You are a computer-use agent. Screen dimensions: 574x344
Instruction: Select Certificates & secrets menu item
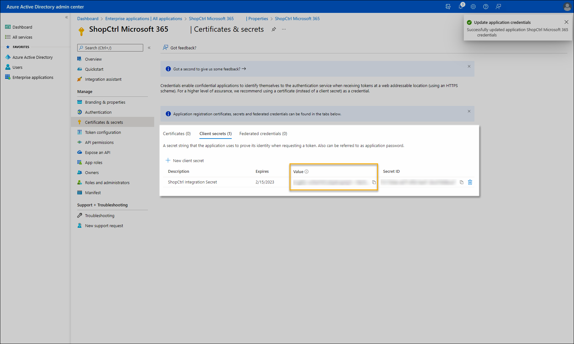pos(112,122)
